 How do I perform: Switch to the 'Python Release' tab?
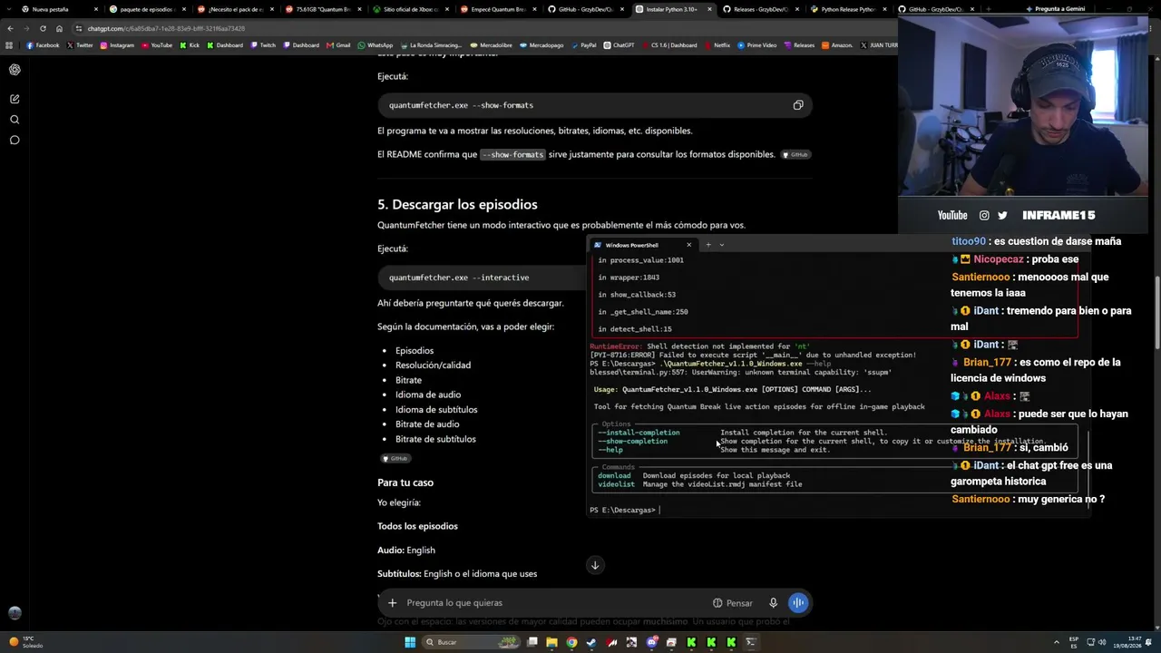[x=849, y=9]
